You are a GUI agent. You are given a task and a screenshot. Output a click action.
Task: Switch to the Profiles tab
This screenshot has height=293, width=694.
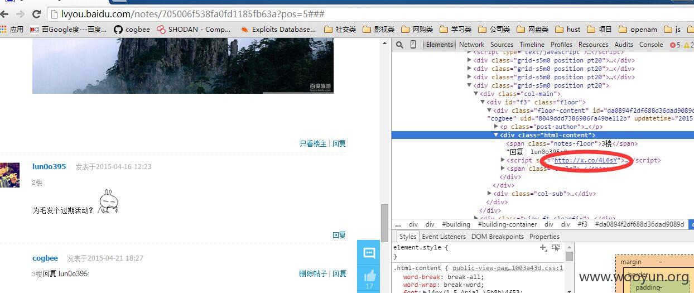[x=561, y=45]
